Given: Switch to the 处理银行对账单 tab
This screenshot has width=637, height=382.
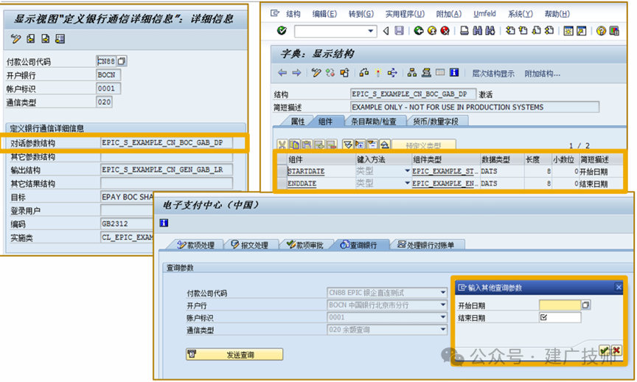Looking at the screenshot, I should 426,245.
